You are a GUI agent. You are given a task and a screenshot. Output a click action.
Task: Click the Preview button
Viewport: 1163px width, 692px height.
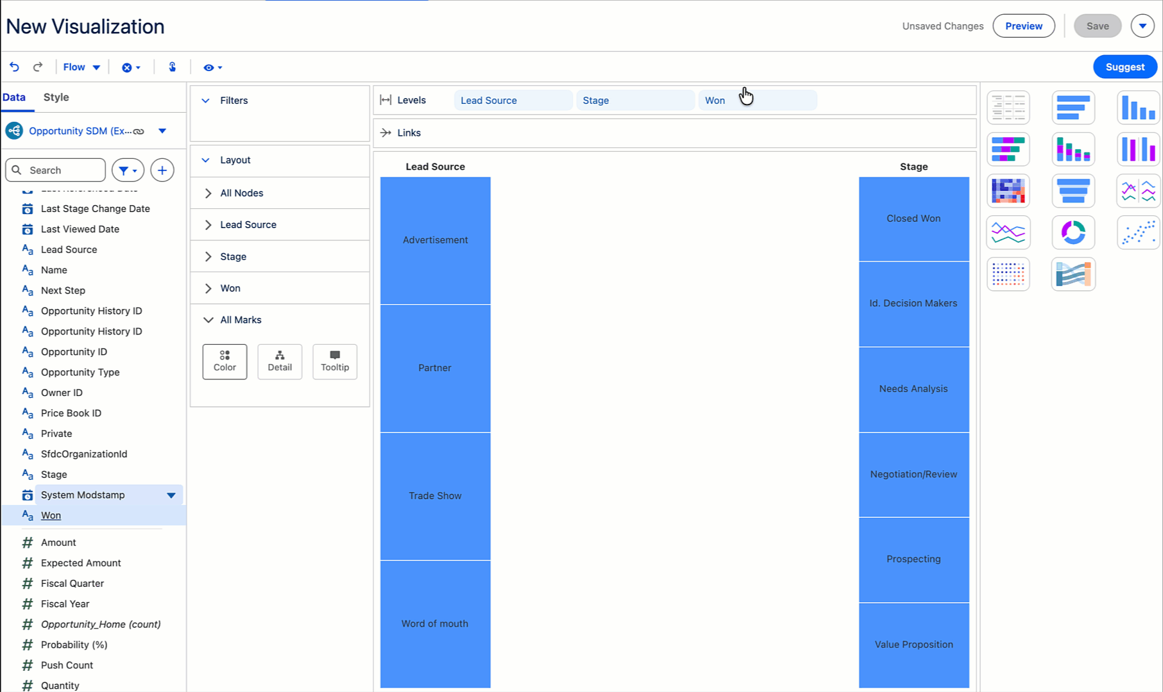1023,26
